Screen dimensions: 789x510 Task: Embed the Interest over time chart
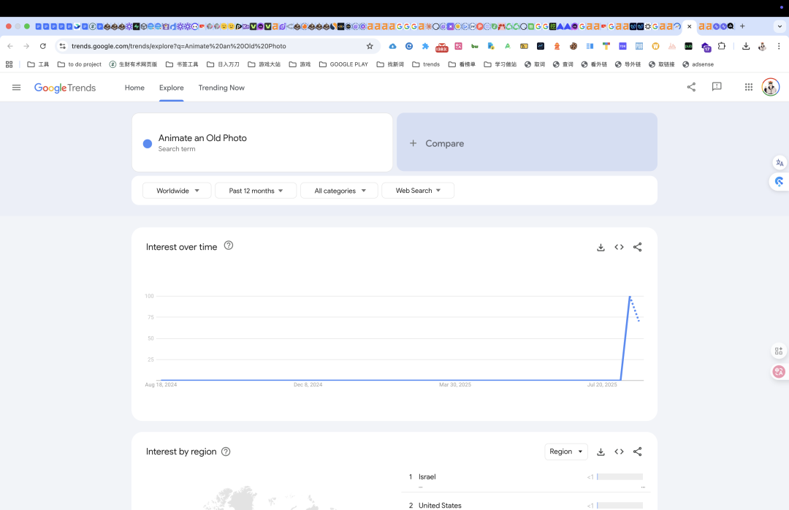tap(619, 247)
